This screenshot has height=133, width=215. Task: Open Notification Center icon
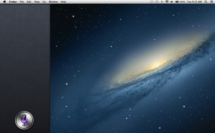(211, 2)
